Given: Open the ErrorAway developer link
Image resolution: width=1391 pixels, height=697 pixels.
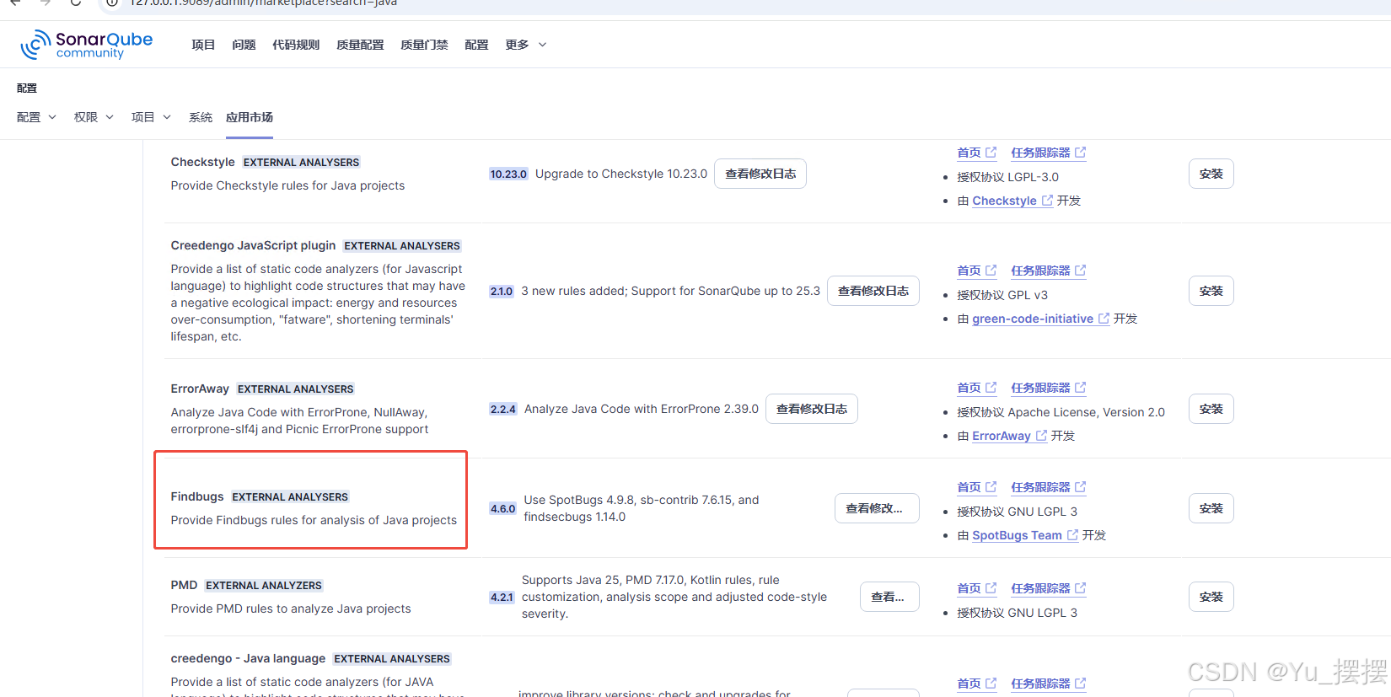Looking at the screenshot, I should tap(1010, 436).
